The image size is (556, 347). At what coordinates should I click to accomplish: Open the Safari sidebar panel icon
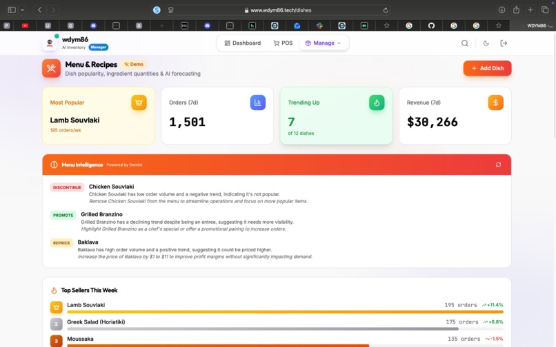click(12, 10)
